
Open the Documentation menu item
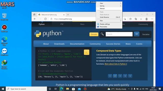tap(77, 44)
